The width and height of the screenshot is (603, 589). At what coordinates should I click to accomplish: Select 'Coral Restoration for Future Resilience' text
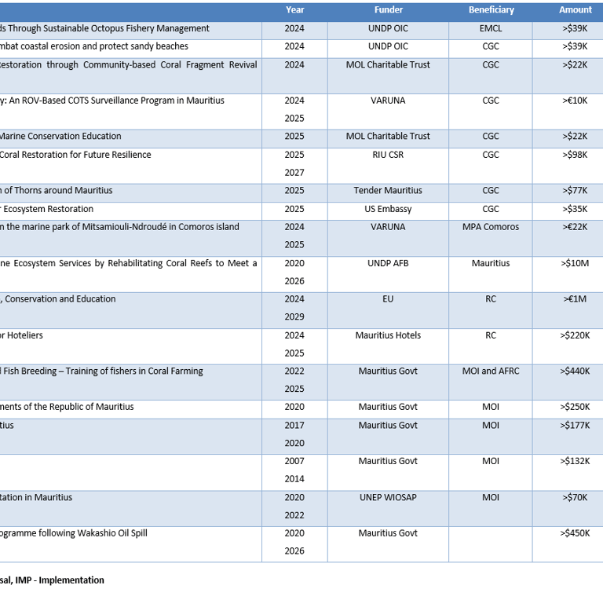click(x=75, y=155)
